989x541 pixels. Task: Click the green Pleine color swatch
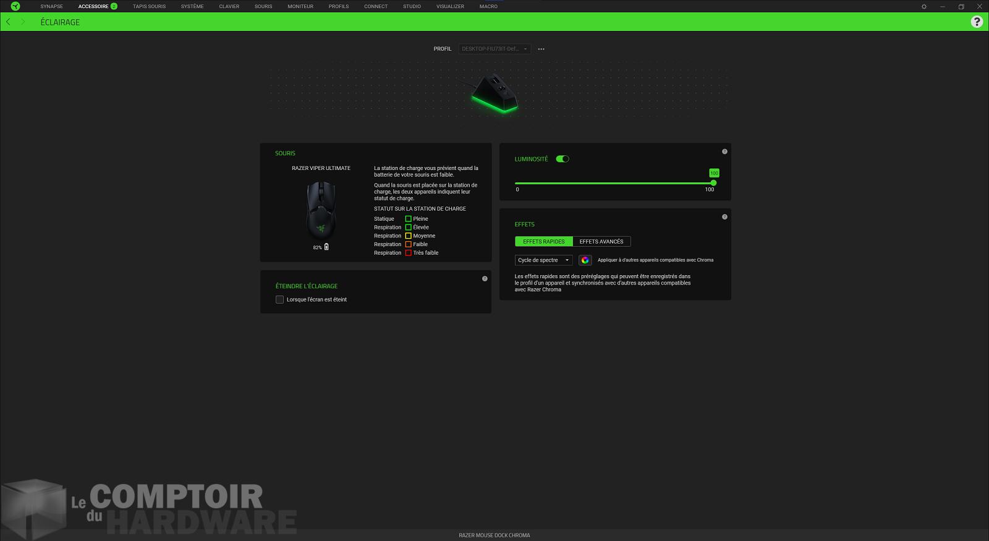[408, 219]
